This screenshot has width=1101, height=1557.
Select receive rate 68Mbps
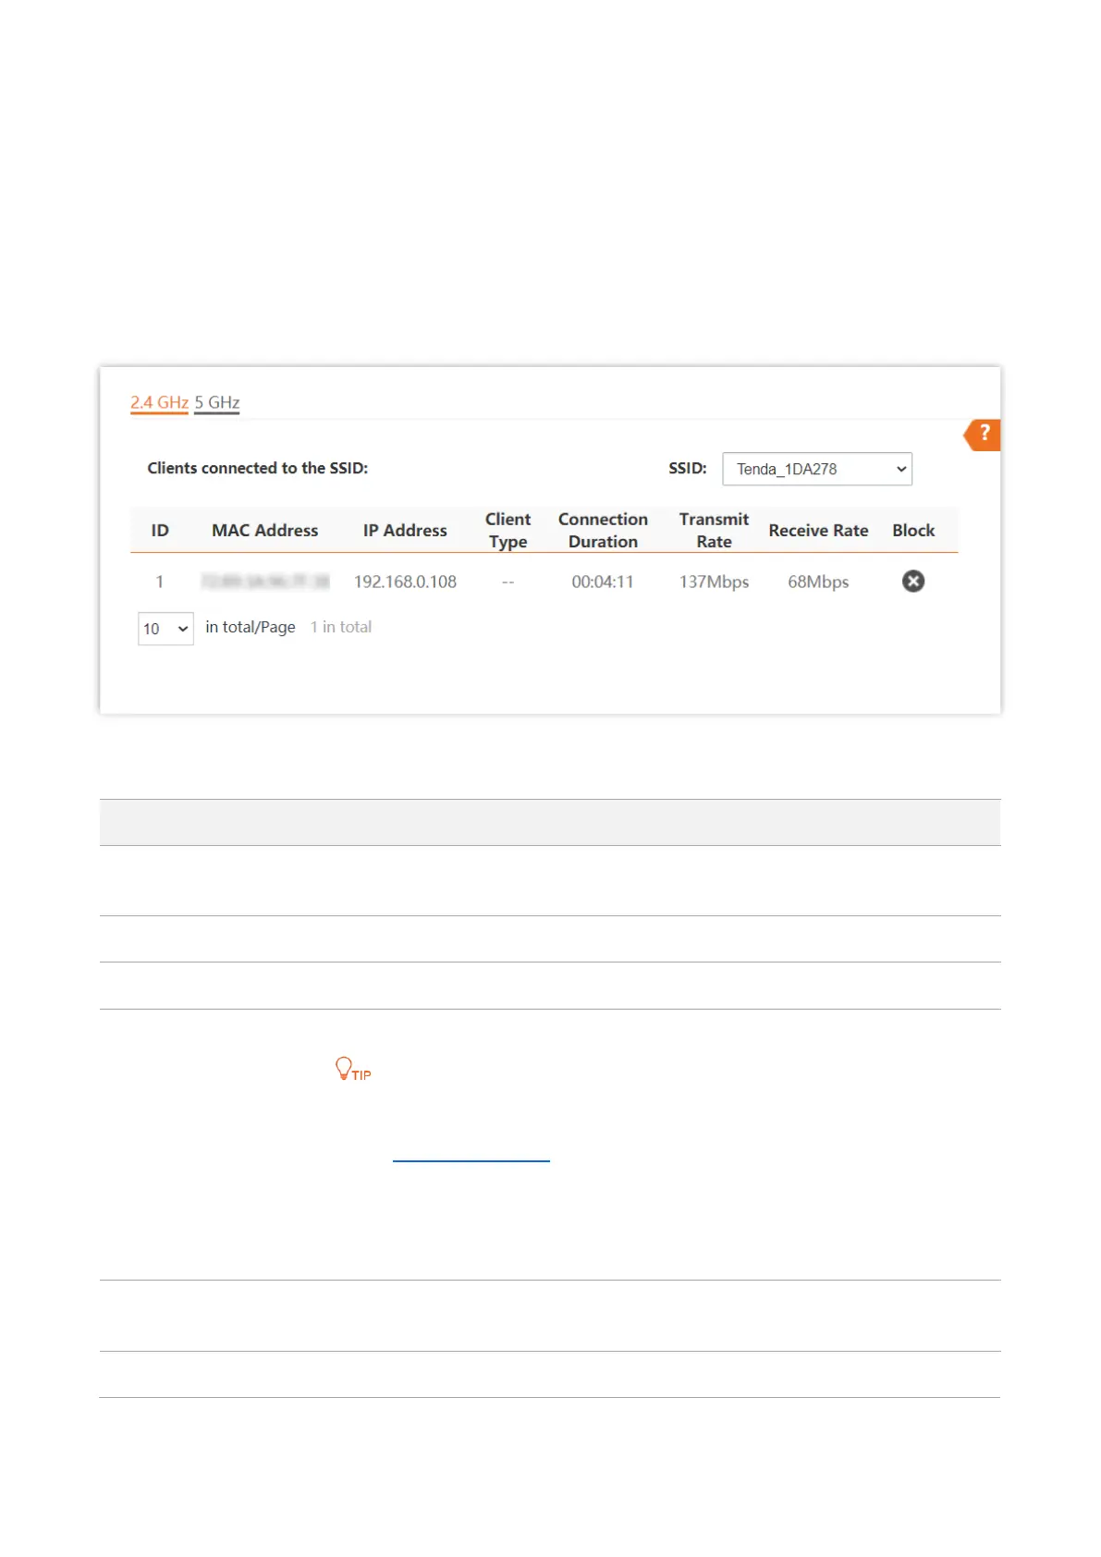click(x=818, y=582)
